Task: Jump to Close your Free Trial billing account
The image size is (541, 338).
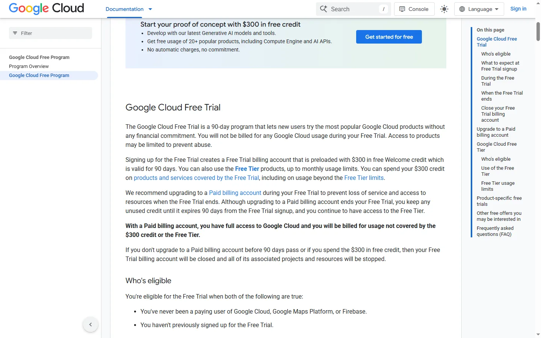Action: 498,114
